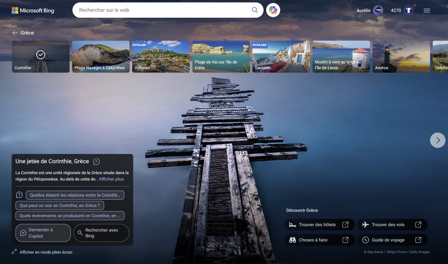Open Aurélie's profile avatar
The height and width of the screenshot is (264, 448).
point(378,10)
